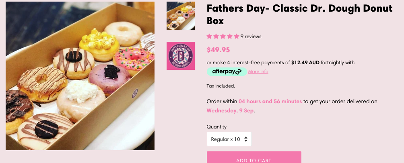Viewport: 404px width, 163px height.
Task: Click the third pink rating star
Action: tap(223, 37)
